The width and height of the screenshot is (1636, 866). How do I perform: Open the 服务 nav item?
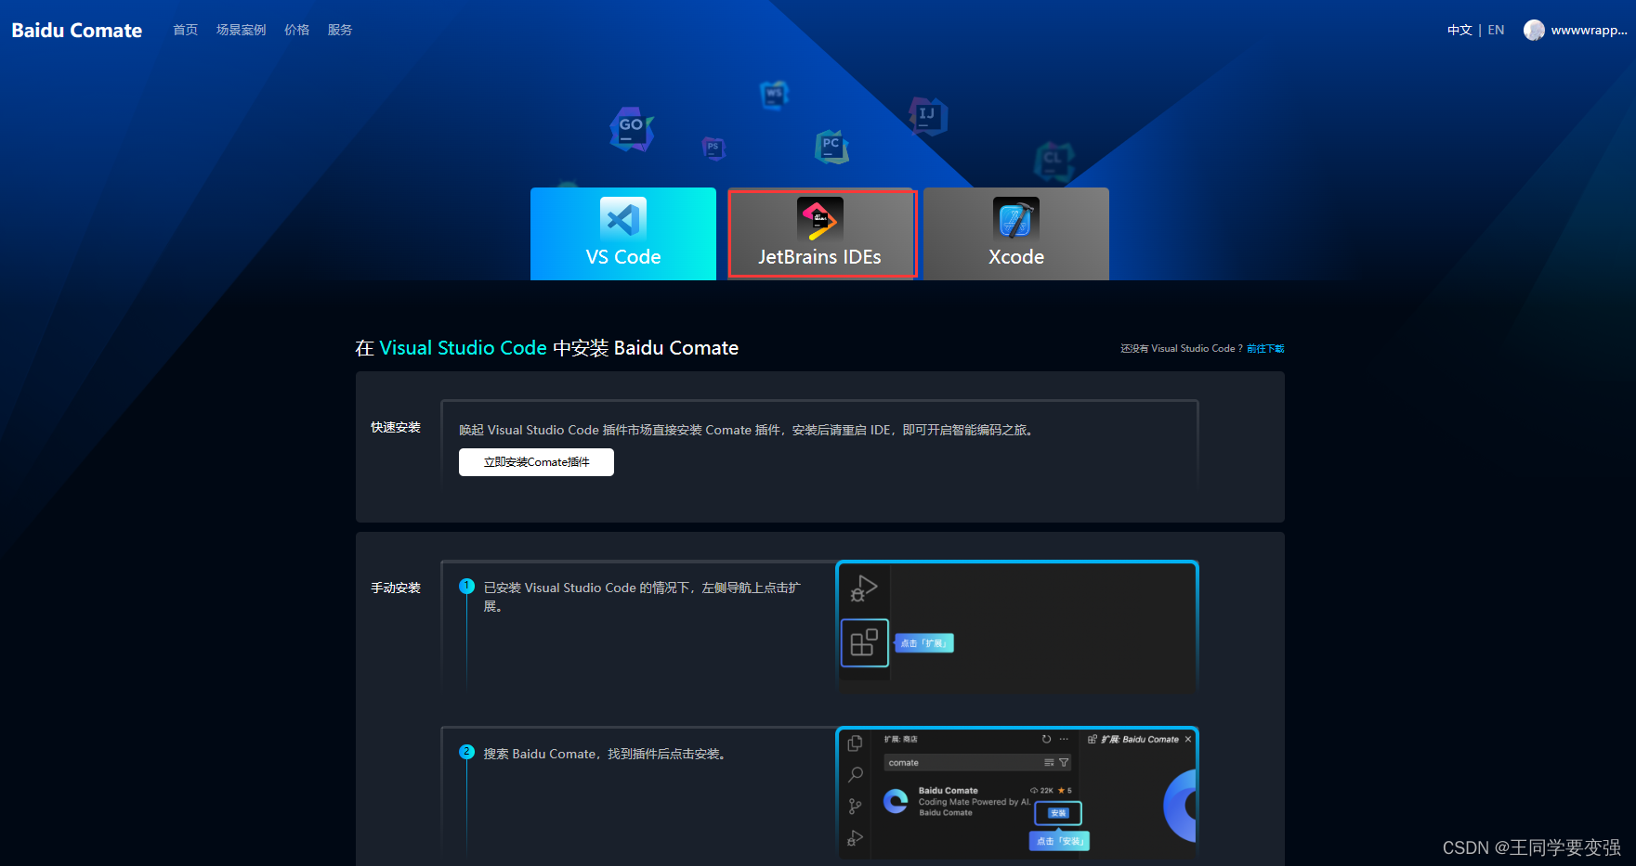click(x=340, y=30)
